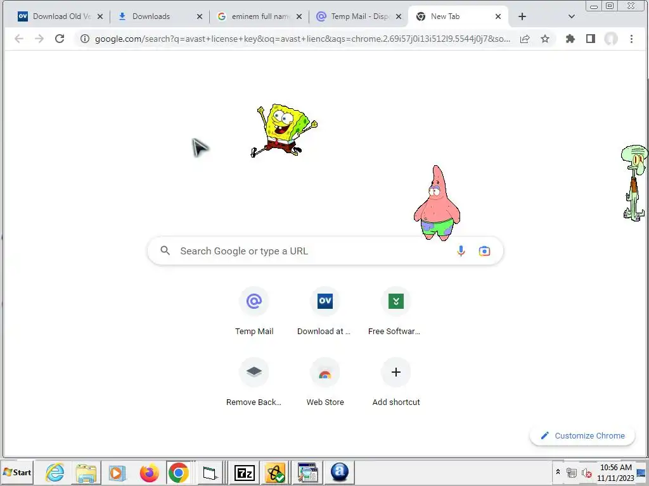Close the Download Old Versions tab
The image size is (649, 486).
coord(100,16)
